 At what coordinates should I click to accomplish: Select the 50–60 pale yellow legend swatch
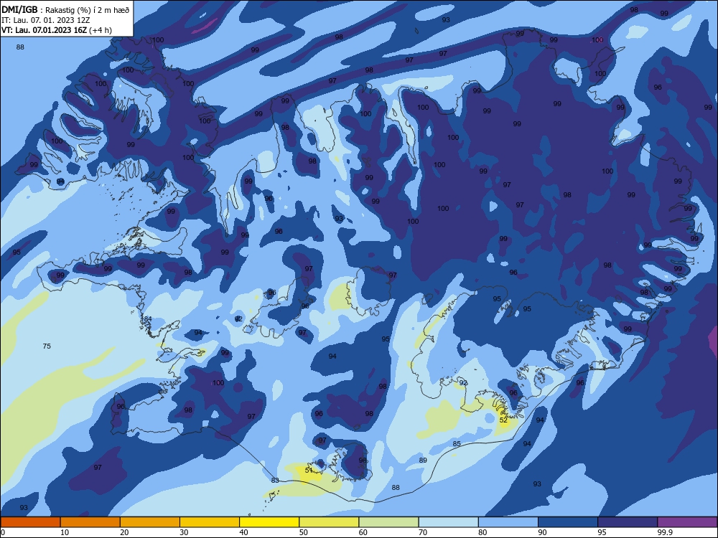pos(329,522)
